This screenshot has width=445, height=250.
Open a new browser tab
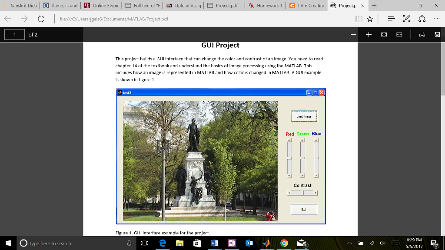click(374, 5)
